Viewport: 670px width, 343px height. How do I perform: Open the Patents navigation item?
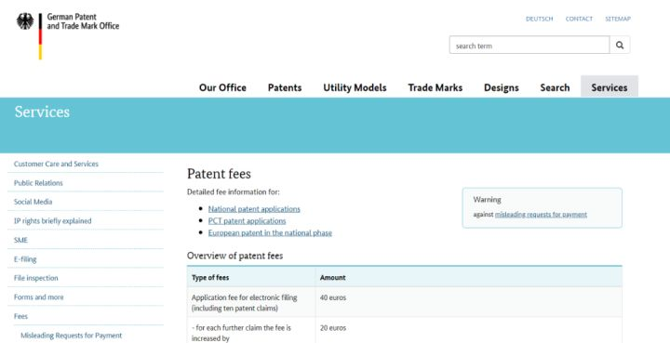point(285,87)
